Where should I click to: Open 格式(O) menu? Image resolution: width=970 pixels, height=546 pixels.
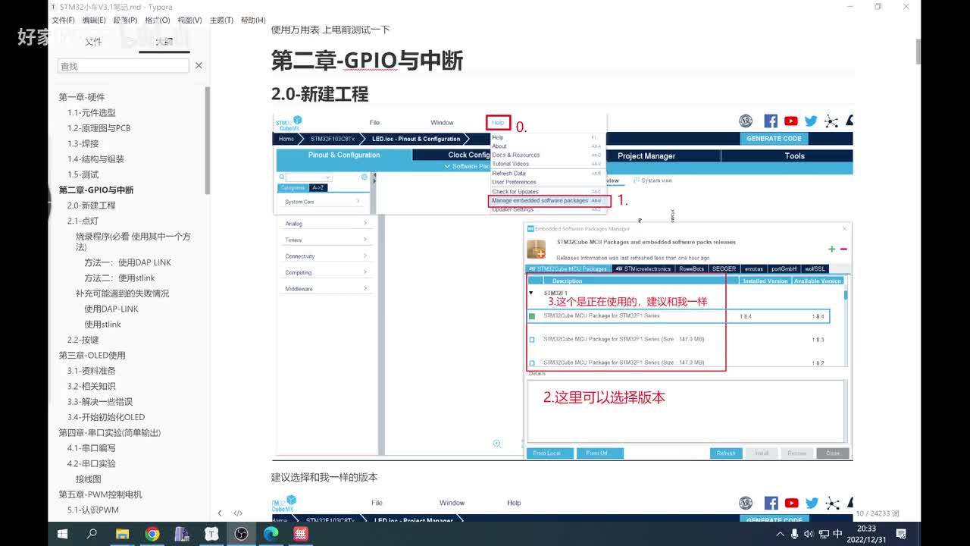(158, 20)
